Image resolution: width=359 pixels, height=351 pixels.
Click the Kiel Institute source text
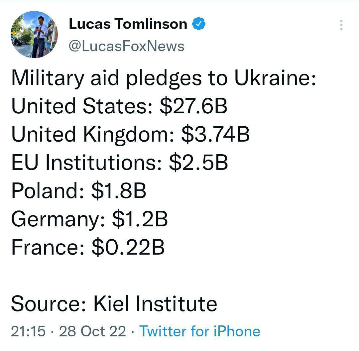coord(155,303)
